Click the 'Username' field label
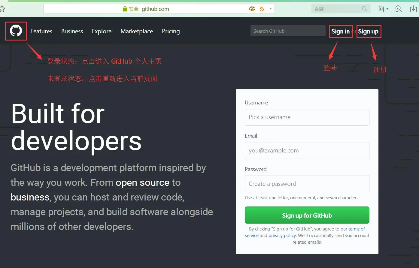The image size is (419, 268). (x=256, y=103)
